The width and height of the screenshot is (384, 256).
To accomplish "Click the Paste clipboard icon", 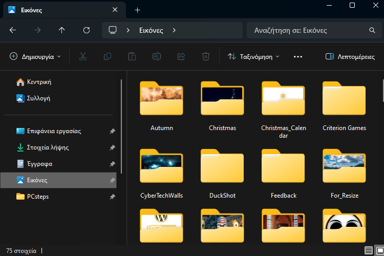I will (132, 57).
